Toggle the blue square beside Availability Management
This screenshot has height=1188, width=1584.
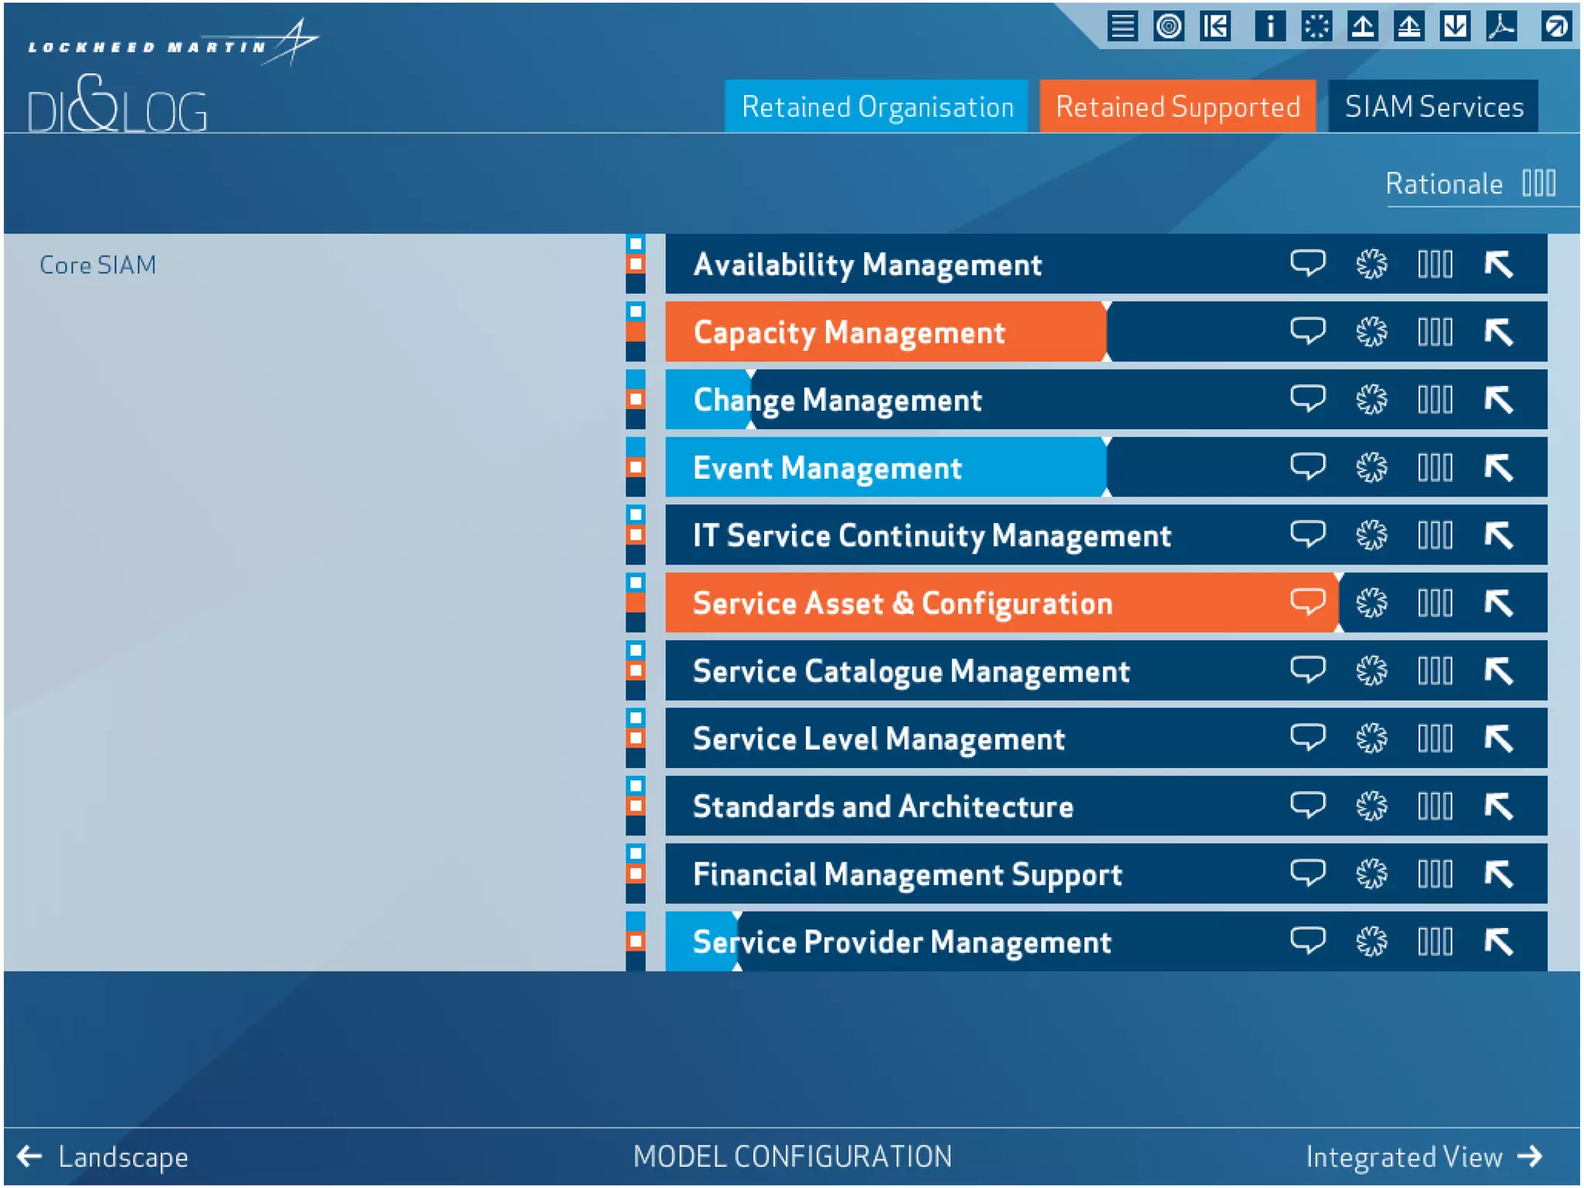[x=636, y=244]
